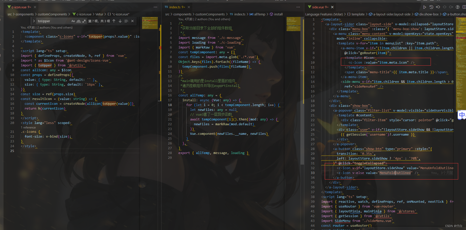Expand the replace field in find widget

point(34,21)
